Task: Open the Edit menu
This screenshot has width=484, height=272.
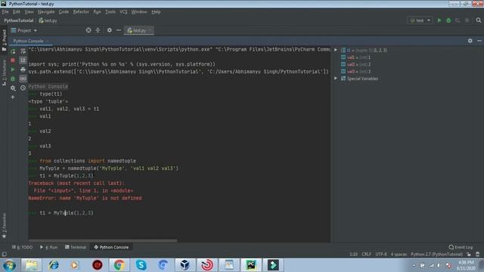Action: point(17,12)
